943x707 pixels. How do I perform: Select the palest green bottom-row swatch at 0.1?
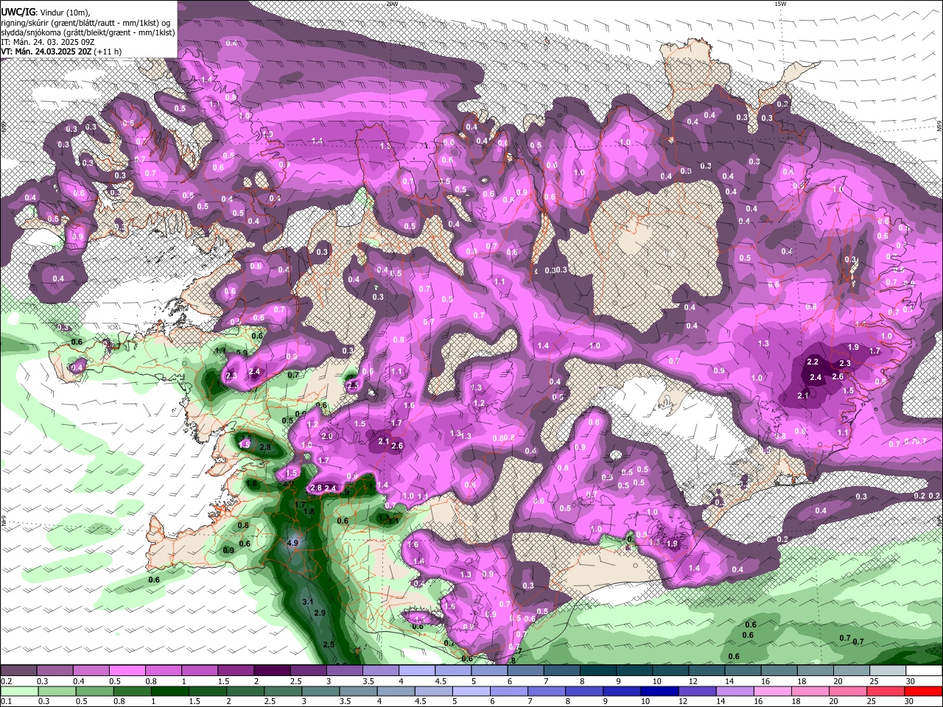click(x=18, y=691)
